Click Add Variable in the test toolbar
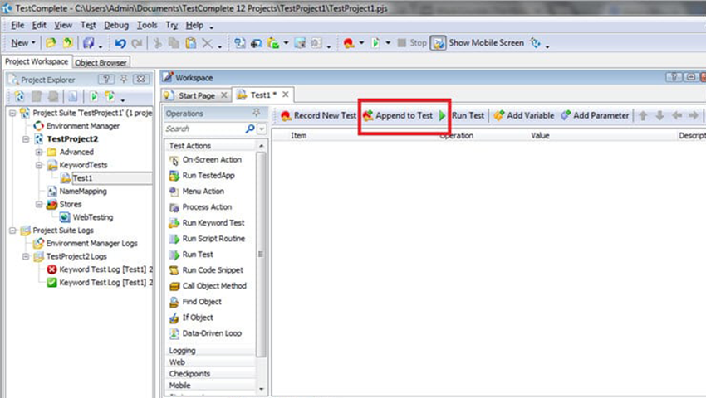The image size is (706, 398). pos(523,116)
